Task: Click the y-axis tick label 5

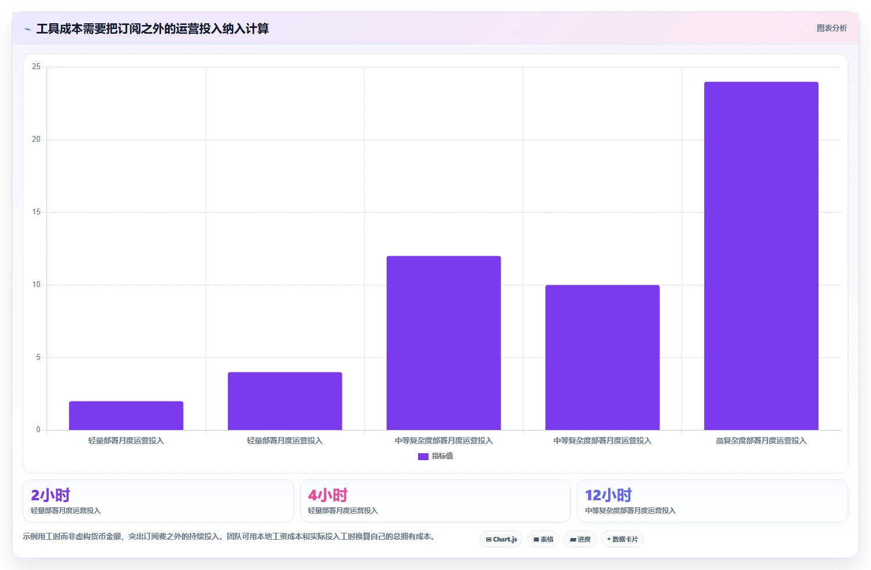Action: (38, 357)
